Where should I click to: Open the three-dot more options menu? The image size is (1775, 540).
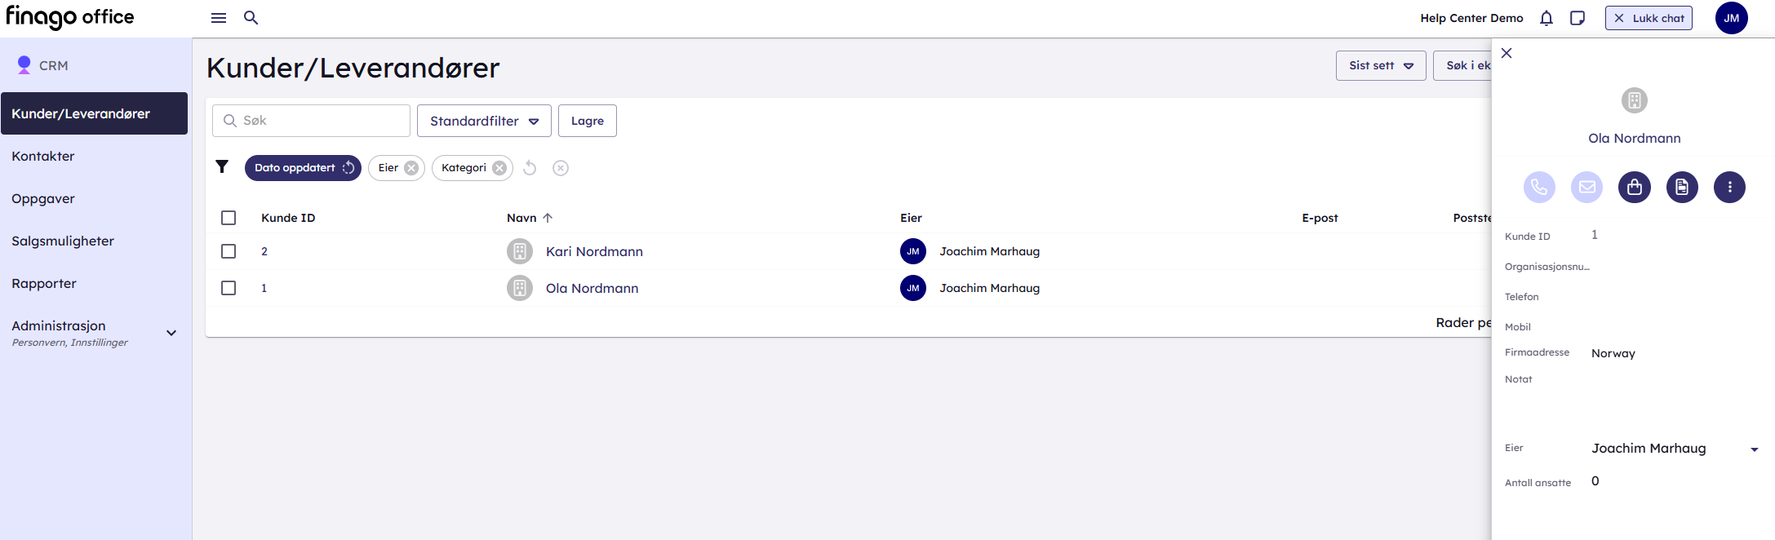tap(1729, 188)
